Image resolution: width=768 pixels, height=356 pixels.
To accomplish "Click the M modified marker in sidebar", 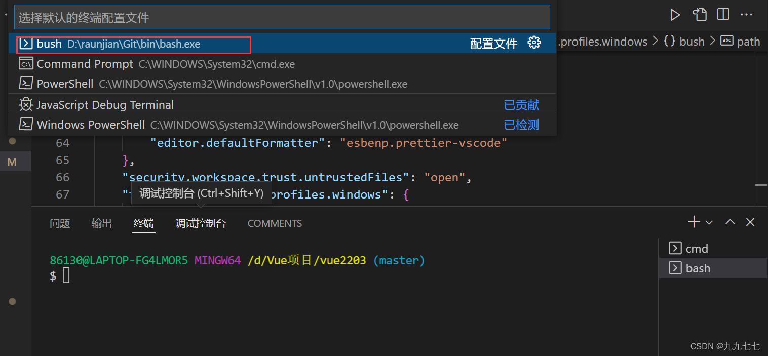I will [x=12, y=162].
